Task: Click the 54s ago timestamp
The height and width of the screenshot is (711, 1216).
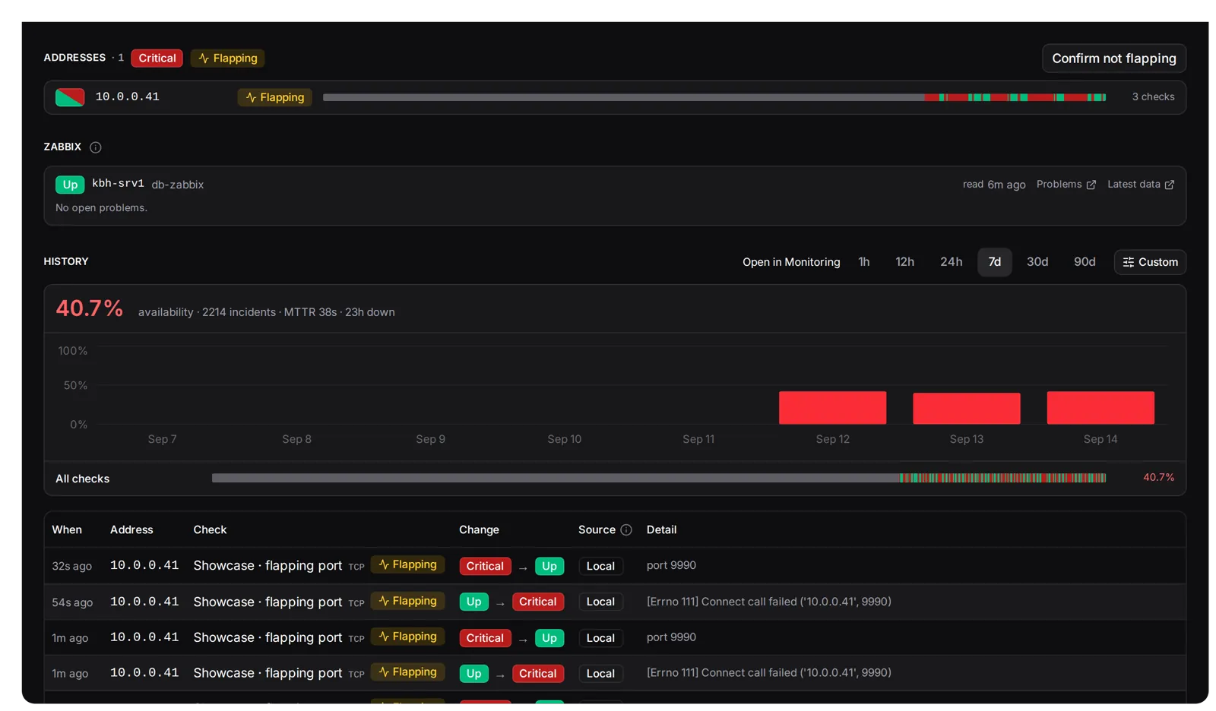Action: (x=72, y=602)
